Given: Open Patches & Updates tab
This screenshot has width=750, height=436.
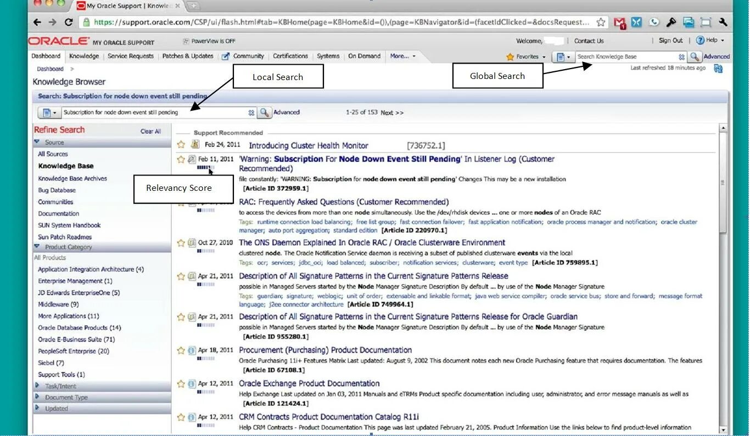Looking at the screenshot, I should pos(188,56).
